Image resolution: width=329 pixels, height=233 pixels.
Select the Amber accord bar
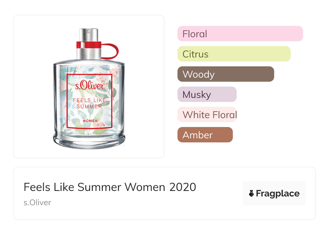click(x=205, y=135)
